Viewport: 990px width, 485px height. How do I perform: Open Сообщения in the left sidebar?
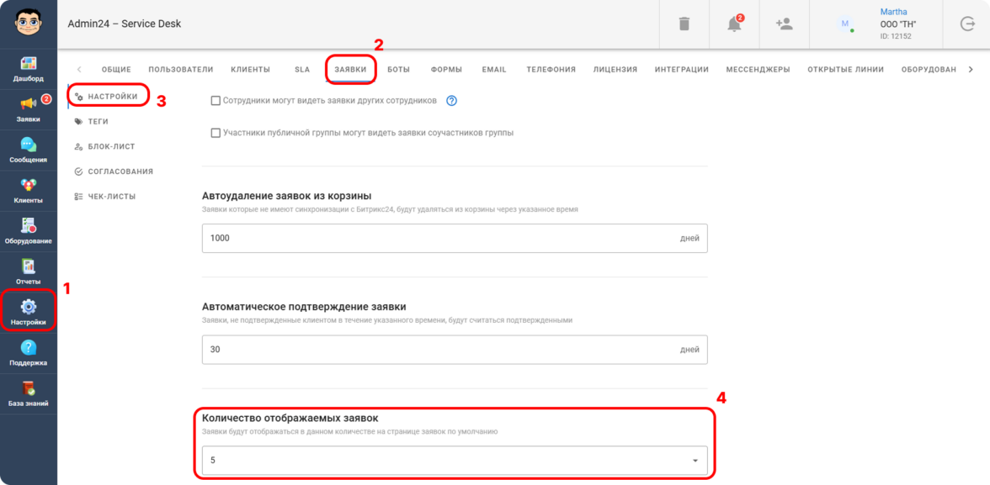coord(29,150)
